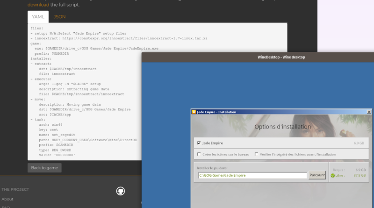Enable Créer les icônes sur le bureau

point(199,154)
